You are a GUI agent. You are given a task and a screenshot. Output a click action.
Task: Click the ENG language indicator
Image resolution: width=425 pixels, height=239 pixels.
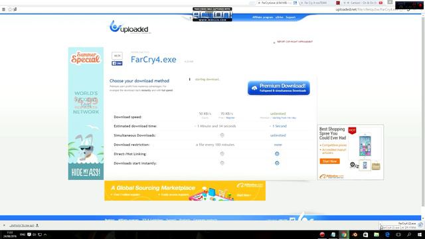[23, 234]
